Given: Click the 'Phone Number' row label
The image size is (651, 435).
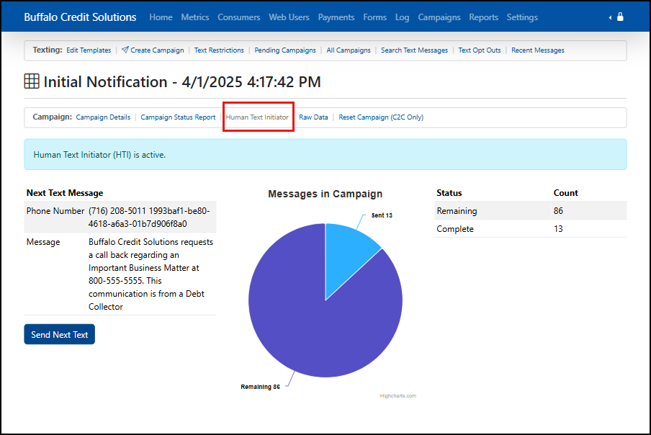Looking at the screenshot, I should 55,211.
